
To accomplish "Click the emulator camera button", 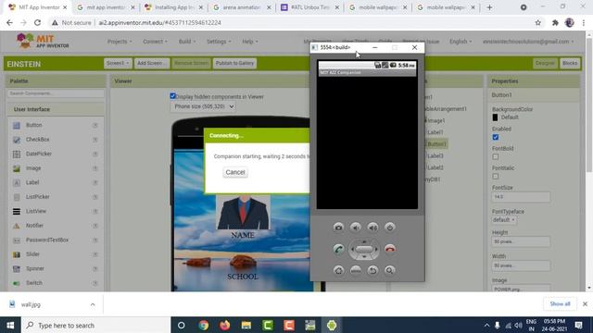I will pyautogui.click(x=338, y=228).
